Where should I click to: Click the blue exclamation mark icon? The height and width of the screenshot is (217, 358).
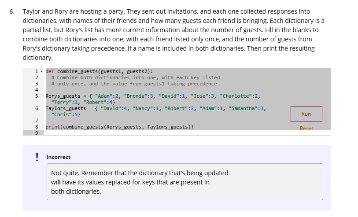[37, 157]
